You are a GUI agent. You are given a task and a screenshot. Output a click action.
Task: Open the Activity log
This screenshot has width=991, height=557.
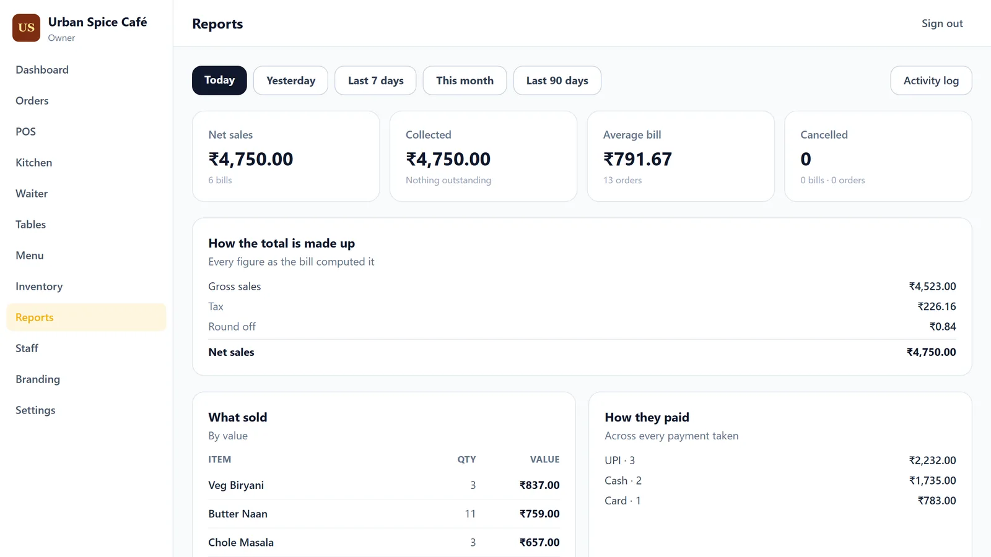point(931,80)
